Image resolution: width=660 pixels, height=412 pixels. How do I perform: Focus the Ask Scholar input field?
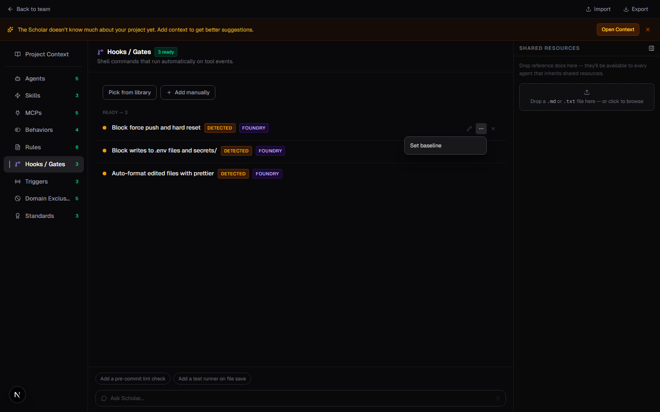tap(301, 398)
